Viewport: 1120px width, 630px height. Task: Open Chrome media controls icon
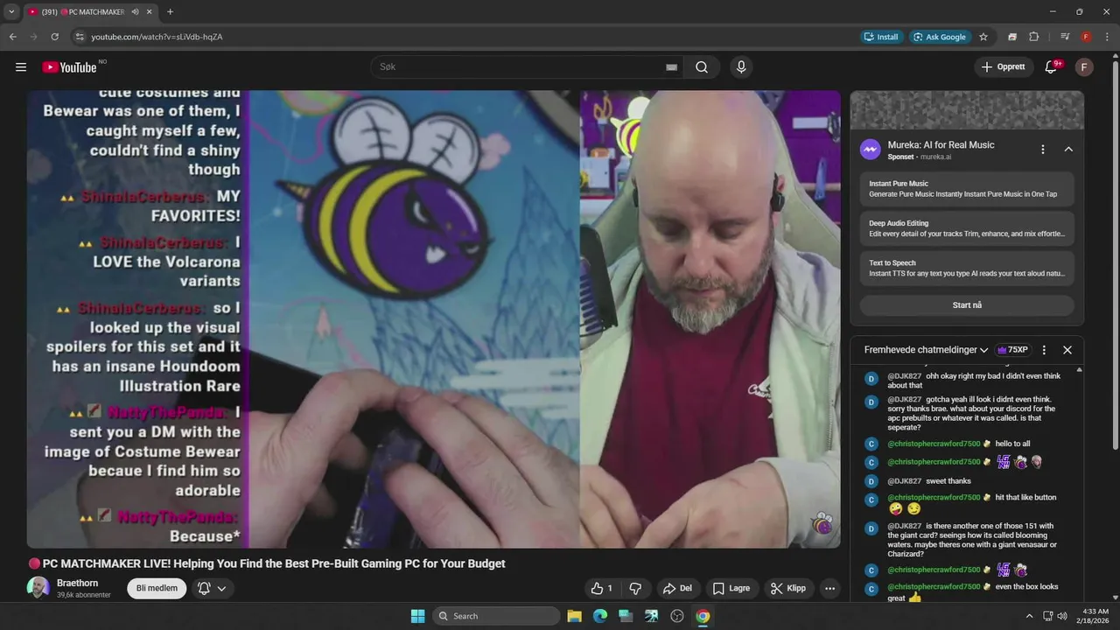[x=1065, y=37]
